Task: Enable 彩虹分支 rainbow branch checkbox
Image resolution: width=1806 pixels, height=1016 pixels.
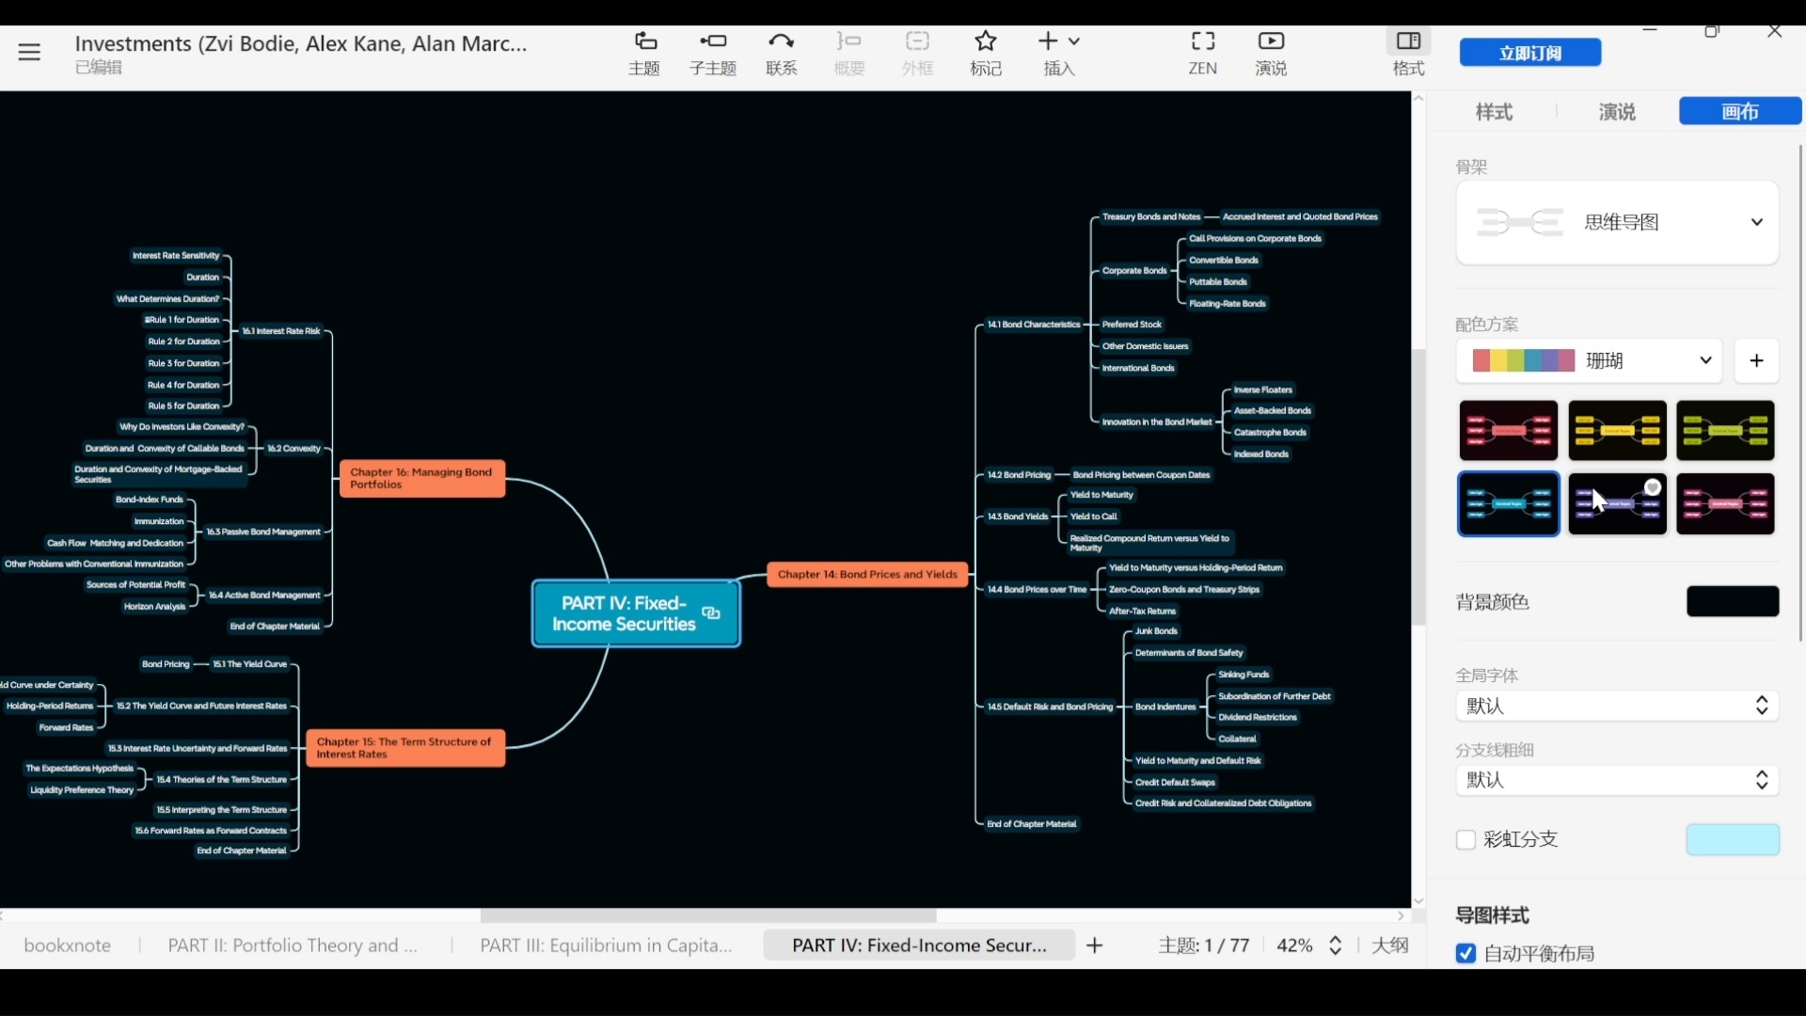Action: click(x=1465, y=839)
